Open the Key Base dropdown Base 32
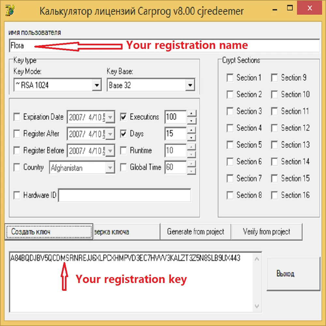 [151, 85]
